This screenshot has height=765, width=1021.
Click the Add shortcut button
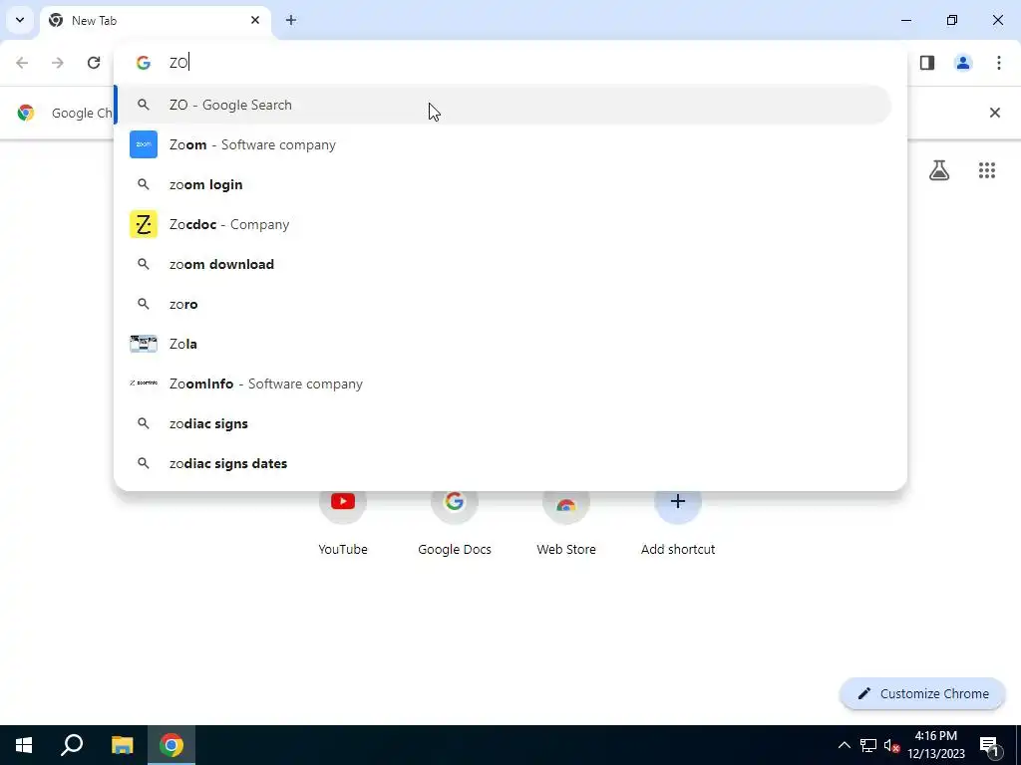[x=678, y=520]
